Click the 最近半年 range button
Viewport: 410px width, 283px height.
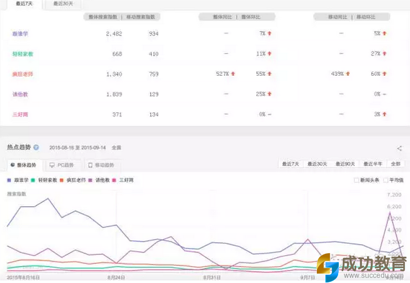coord(373,164)
